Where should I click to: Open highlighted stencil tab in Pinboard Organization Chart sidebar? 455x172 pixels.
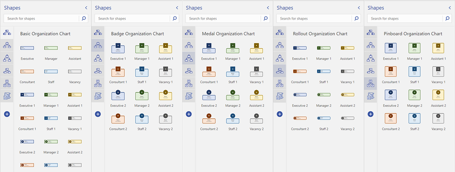click(x=371, y=84)
